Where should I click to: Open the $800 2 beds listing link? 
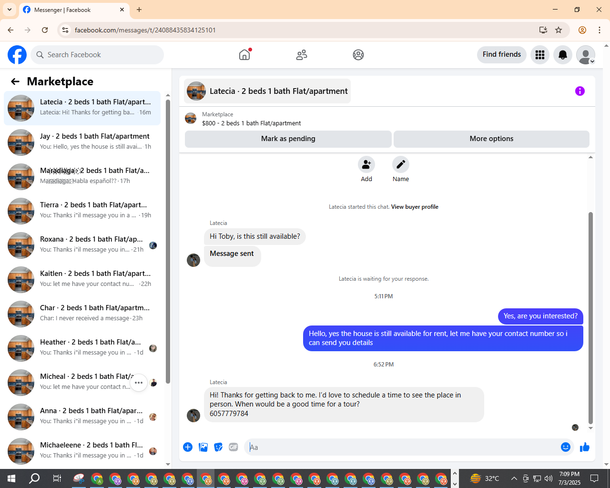click(251, 123)
